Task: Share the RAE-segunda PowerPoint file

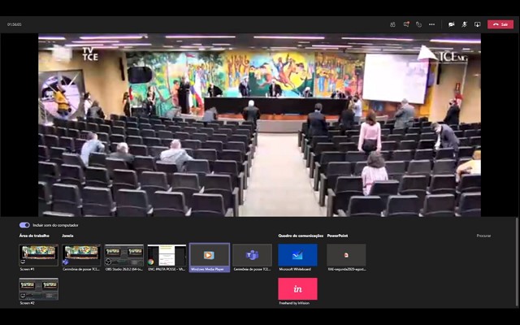Action: (x=346, y=255)
